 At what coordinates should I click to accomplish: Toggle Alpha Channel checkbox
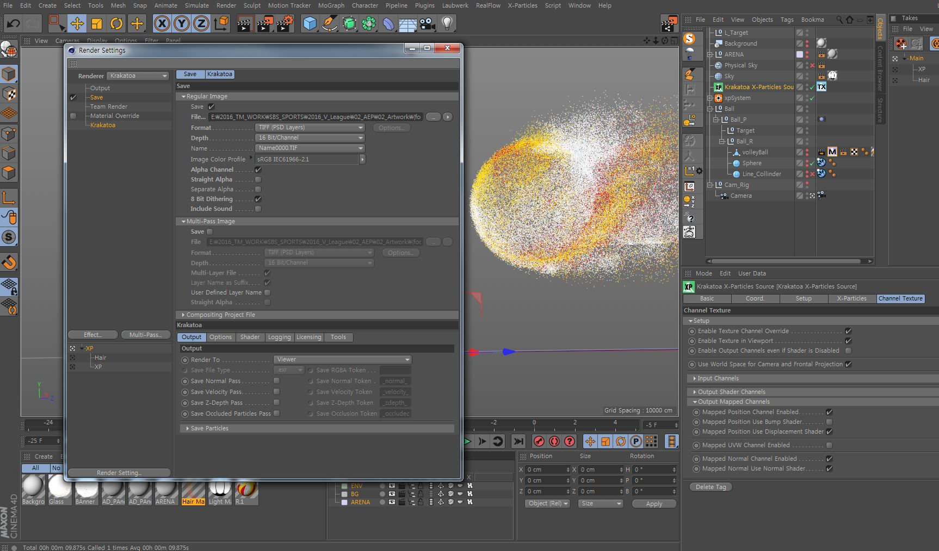pyautogui.click(x=258, y=170)
